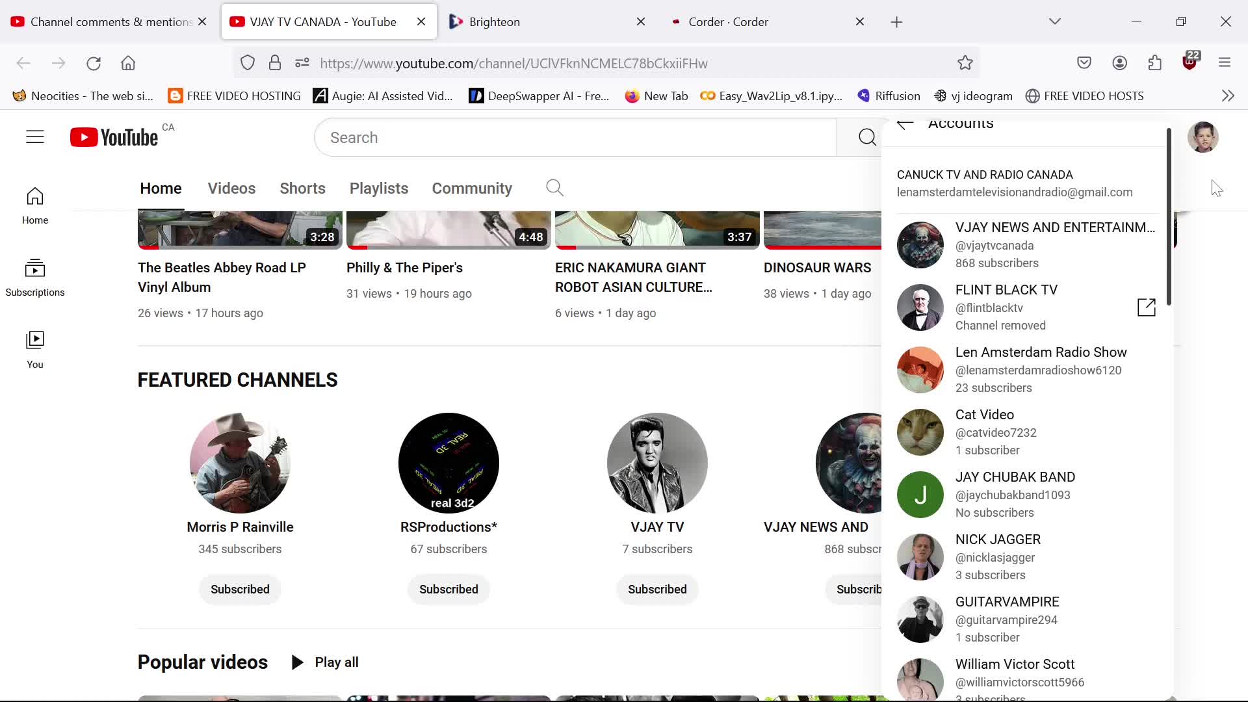Open DeepSwapper AI bookmark

539,96
